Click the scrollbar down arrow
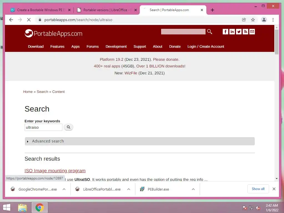The width and height of the screenshot is (284, 213). click(x=277, y=179)
